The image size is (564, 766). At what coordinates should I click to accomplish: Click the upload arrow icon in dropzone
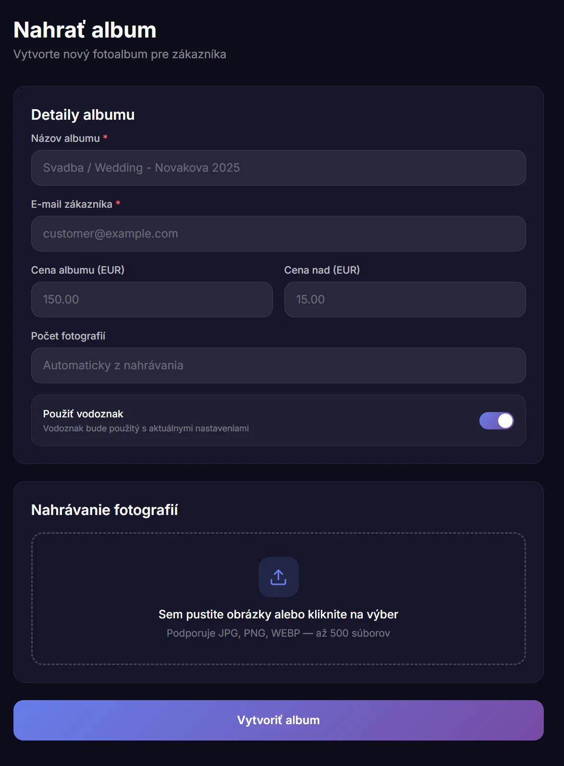[278, 577]
